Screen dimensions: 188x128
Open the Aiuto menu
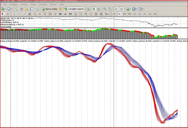point(61,4)
